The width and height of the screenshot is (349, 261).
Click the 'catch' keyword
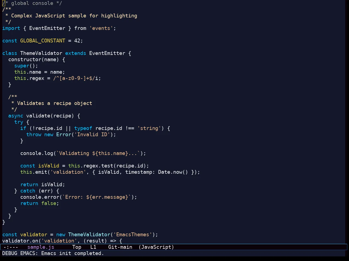28,191
